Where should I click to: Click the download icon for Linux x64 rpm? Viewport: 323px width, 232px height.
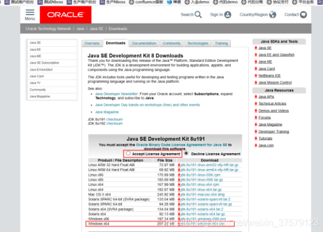[179, 185]
